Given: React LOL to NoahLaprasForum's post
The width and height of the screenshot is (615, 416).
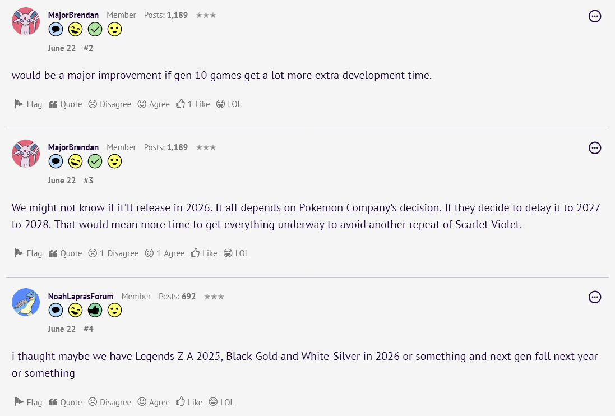Looking at the screenshot, I should (x=221, y=403).
